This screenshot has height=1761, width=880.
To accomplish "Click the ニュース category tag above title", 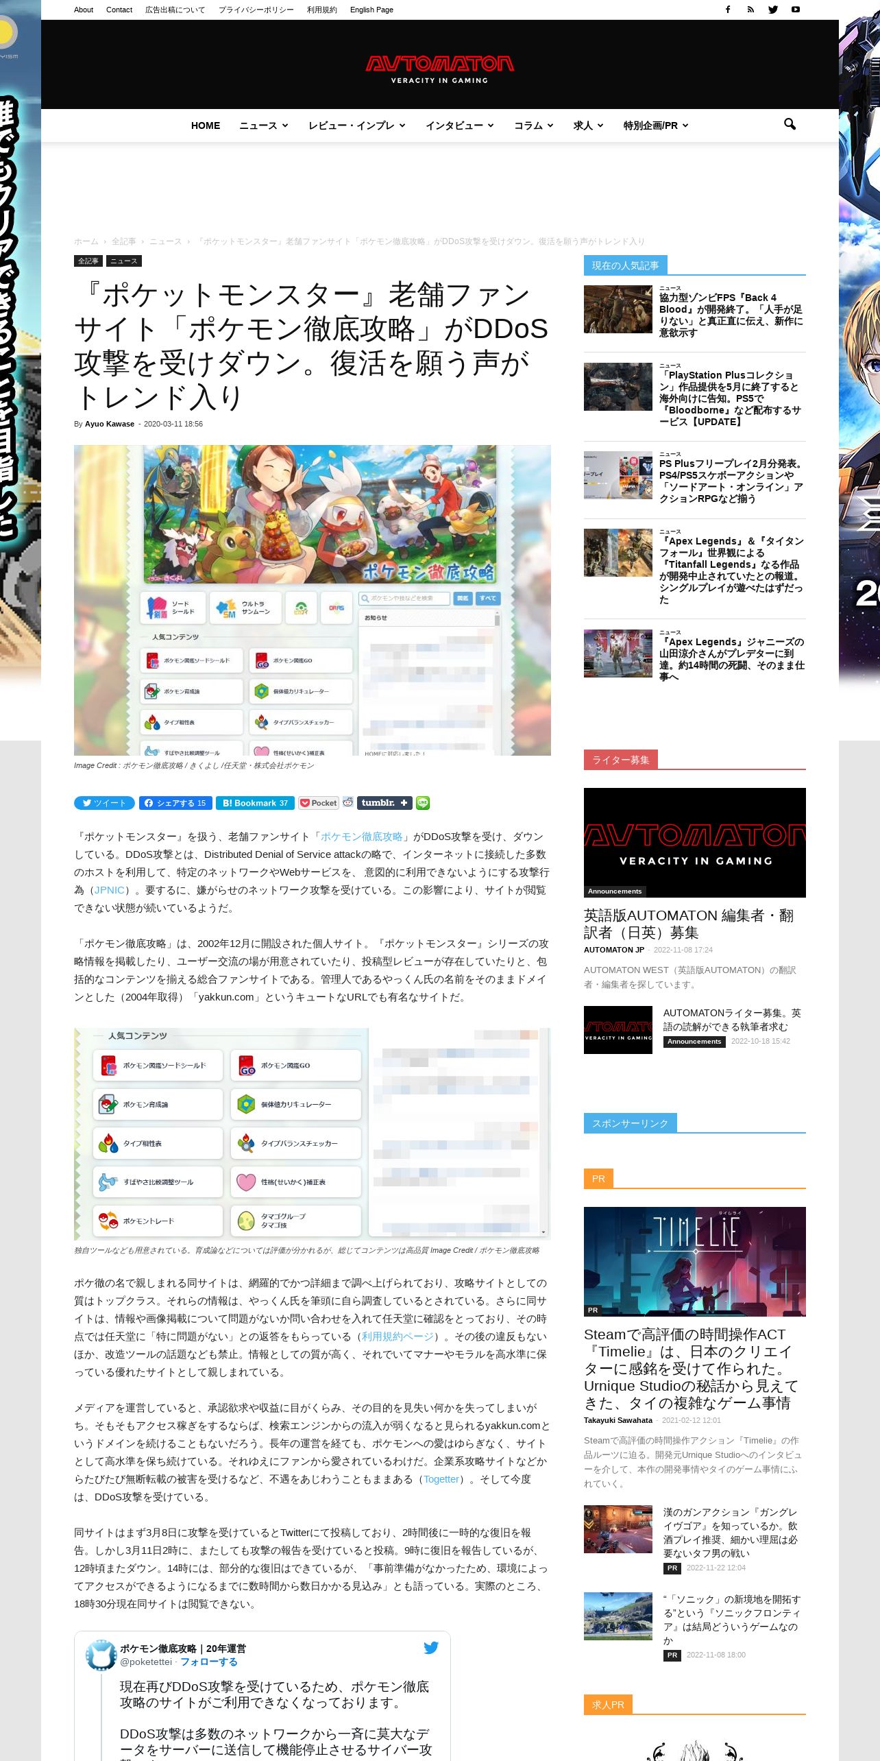I will [124, 261].
